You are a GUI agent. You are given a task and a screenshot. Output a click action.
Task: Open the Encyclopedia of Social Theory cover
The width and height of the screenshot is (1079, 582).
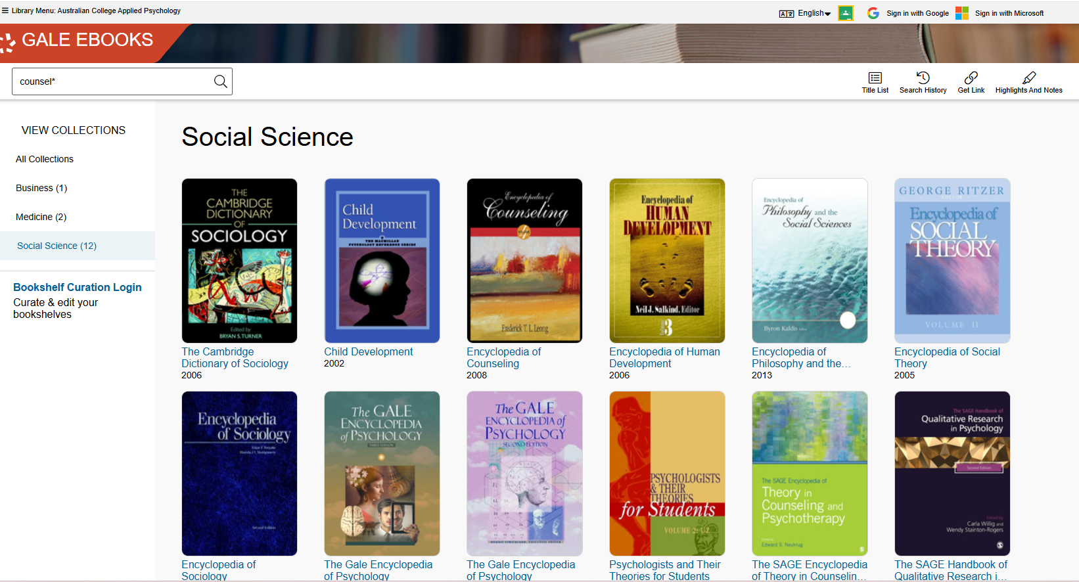click(x=952, y=261)
